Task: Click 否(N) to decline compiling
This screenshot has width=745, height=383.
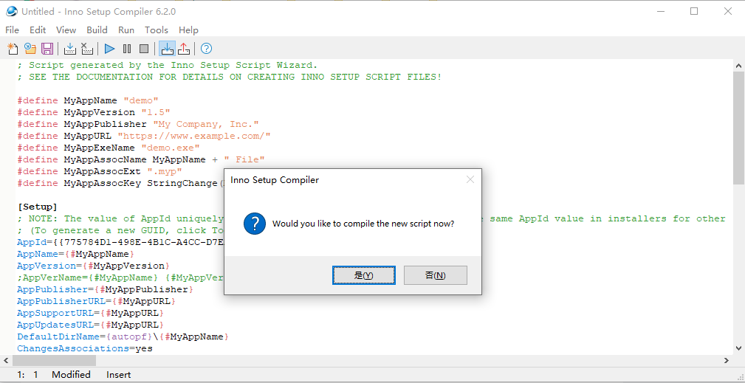Action: tap(435, 275)
